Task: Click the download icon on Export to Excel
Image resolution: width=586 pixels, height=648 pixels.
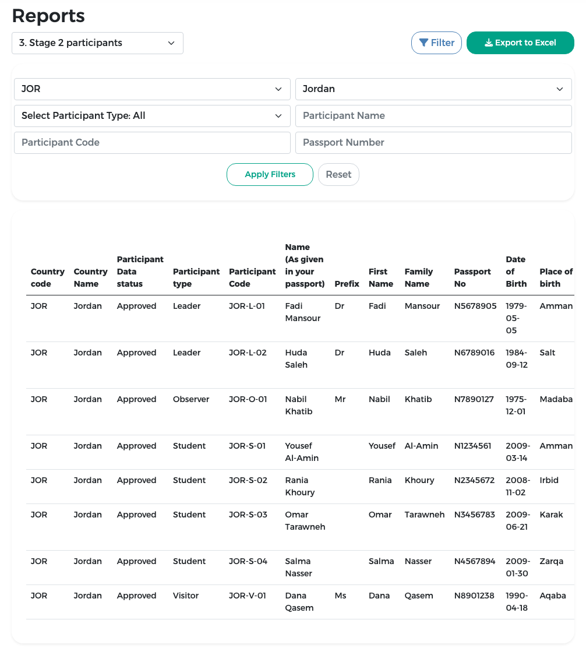Action: 489,43
